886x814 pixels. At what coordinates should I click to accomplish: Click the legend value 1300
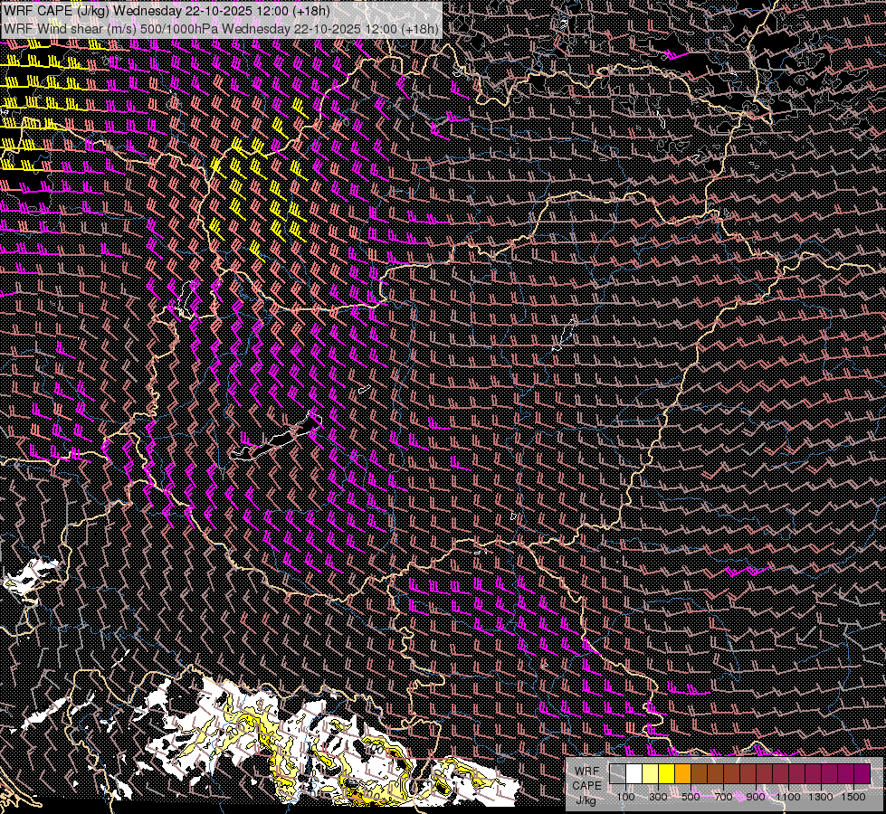(x=821, y=797)
